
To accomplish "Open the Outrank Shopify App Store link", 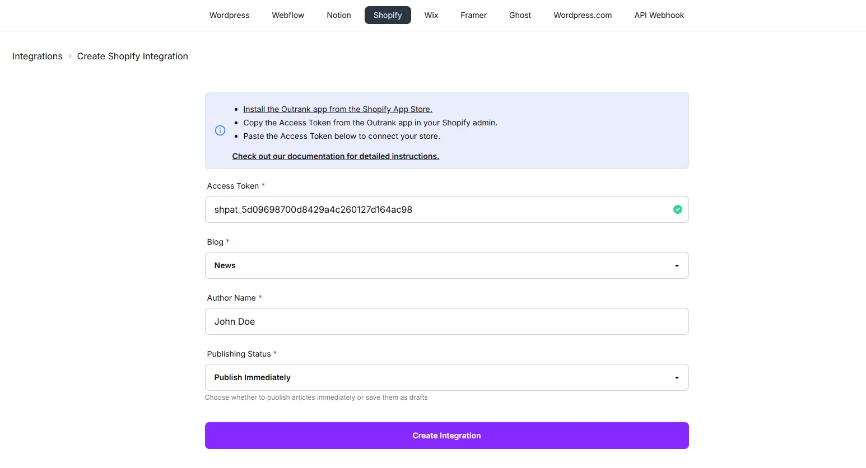I will coord(337,109).
